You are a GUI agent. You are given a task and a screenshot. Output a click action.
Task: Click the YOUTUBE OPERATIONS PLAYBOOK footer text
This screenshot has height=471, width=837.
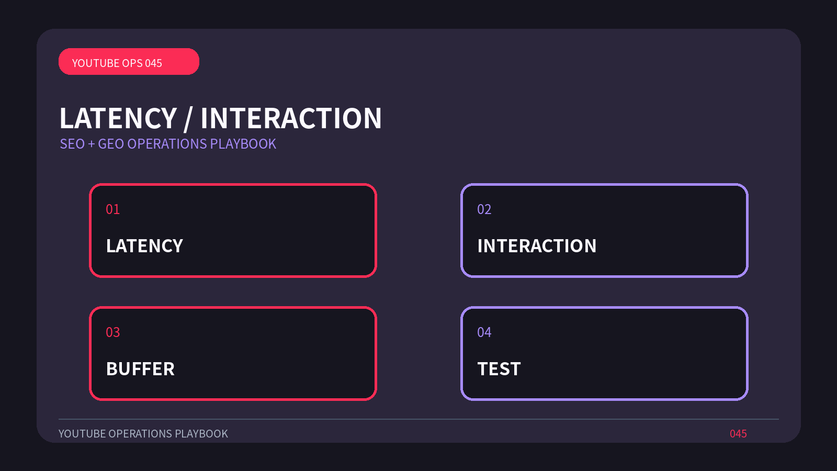point(143,434)
